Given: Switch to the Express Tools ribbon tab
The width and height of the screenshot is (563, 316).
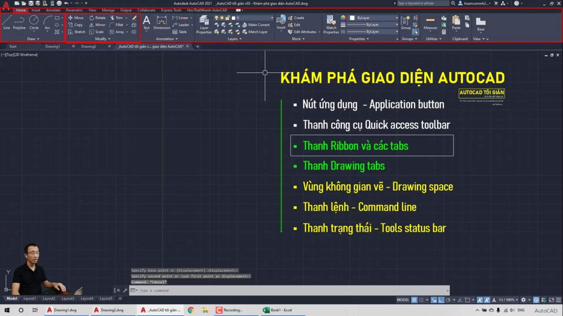Looking at the screenshot, I should click(x=171, y=10).
